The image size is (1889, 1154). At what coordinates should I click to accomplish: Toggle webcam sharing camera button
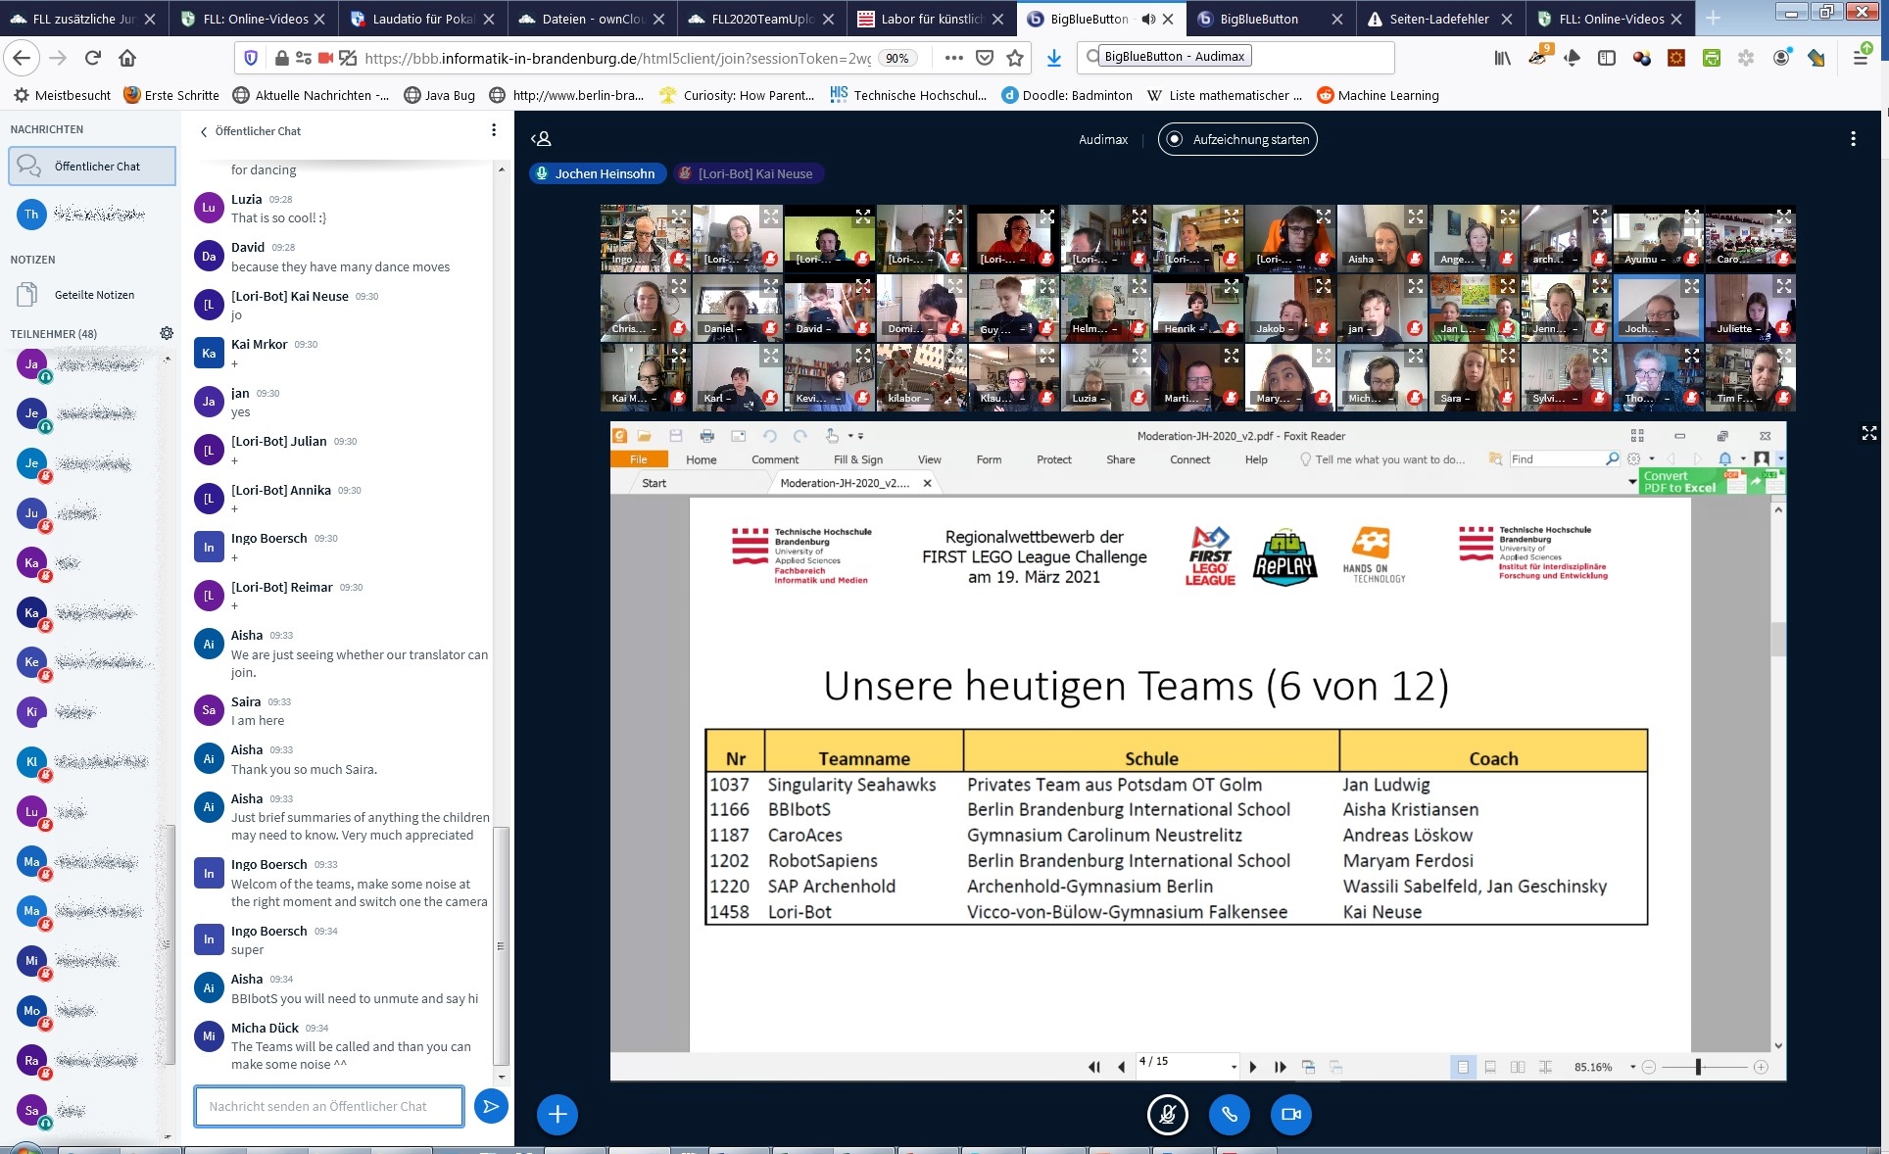point(1290,1114)
